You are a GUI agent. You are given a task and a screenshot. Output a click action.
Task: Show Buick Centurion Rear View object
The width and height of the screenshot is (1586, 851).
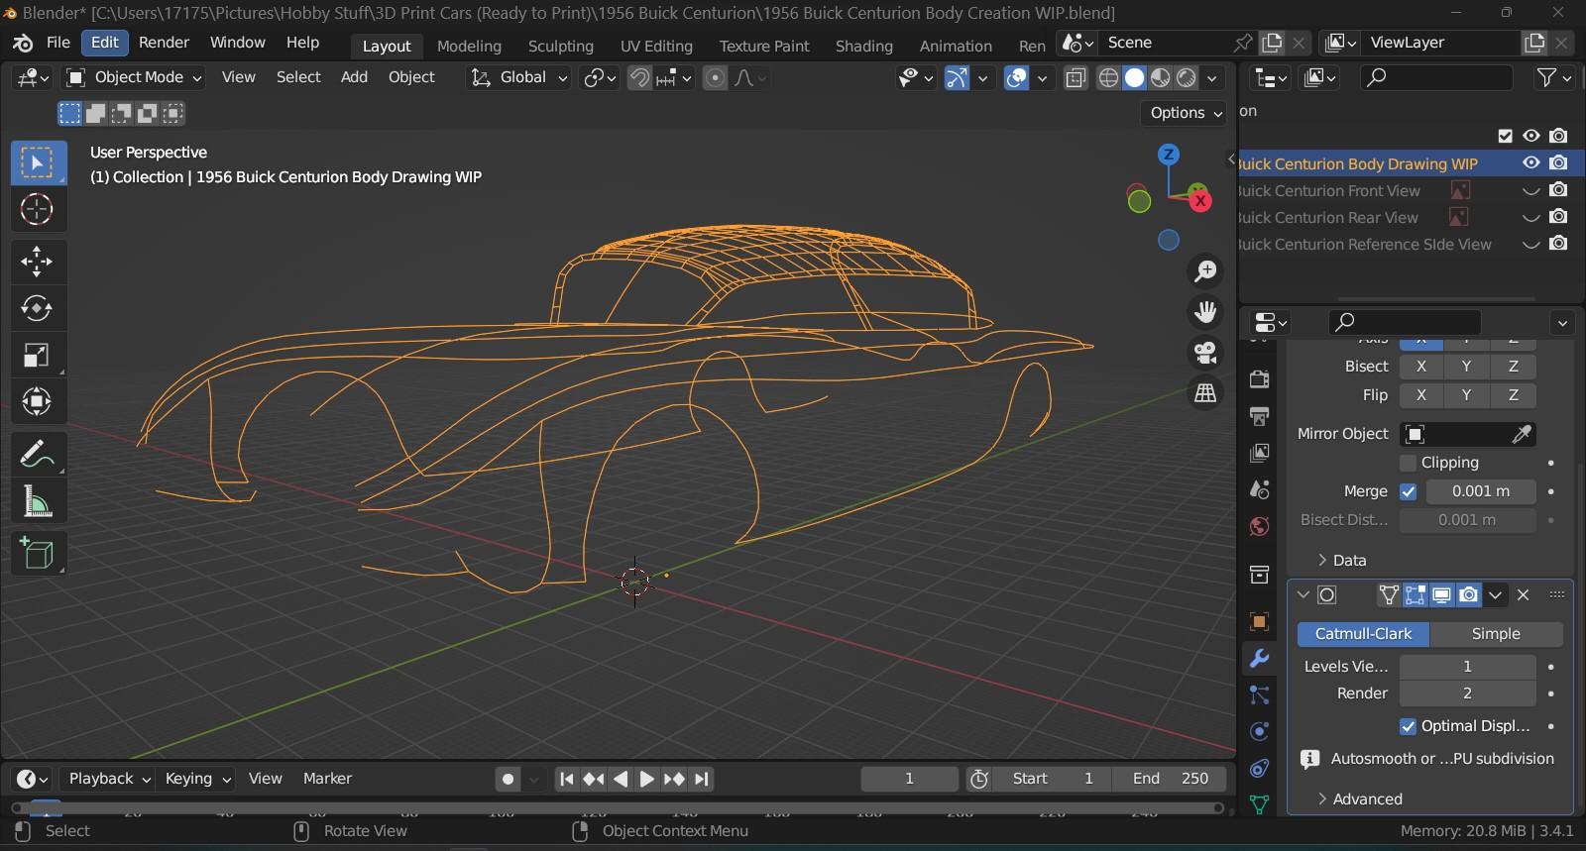pos(1531,217)
